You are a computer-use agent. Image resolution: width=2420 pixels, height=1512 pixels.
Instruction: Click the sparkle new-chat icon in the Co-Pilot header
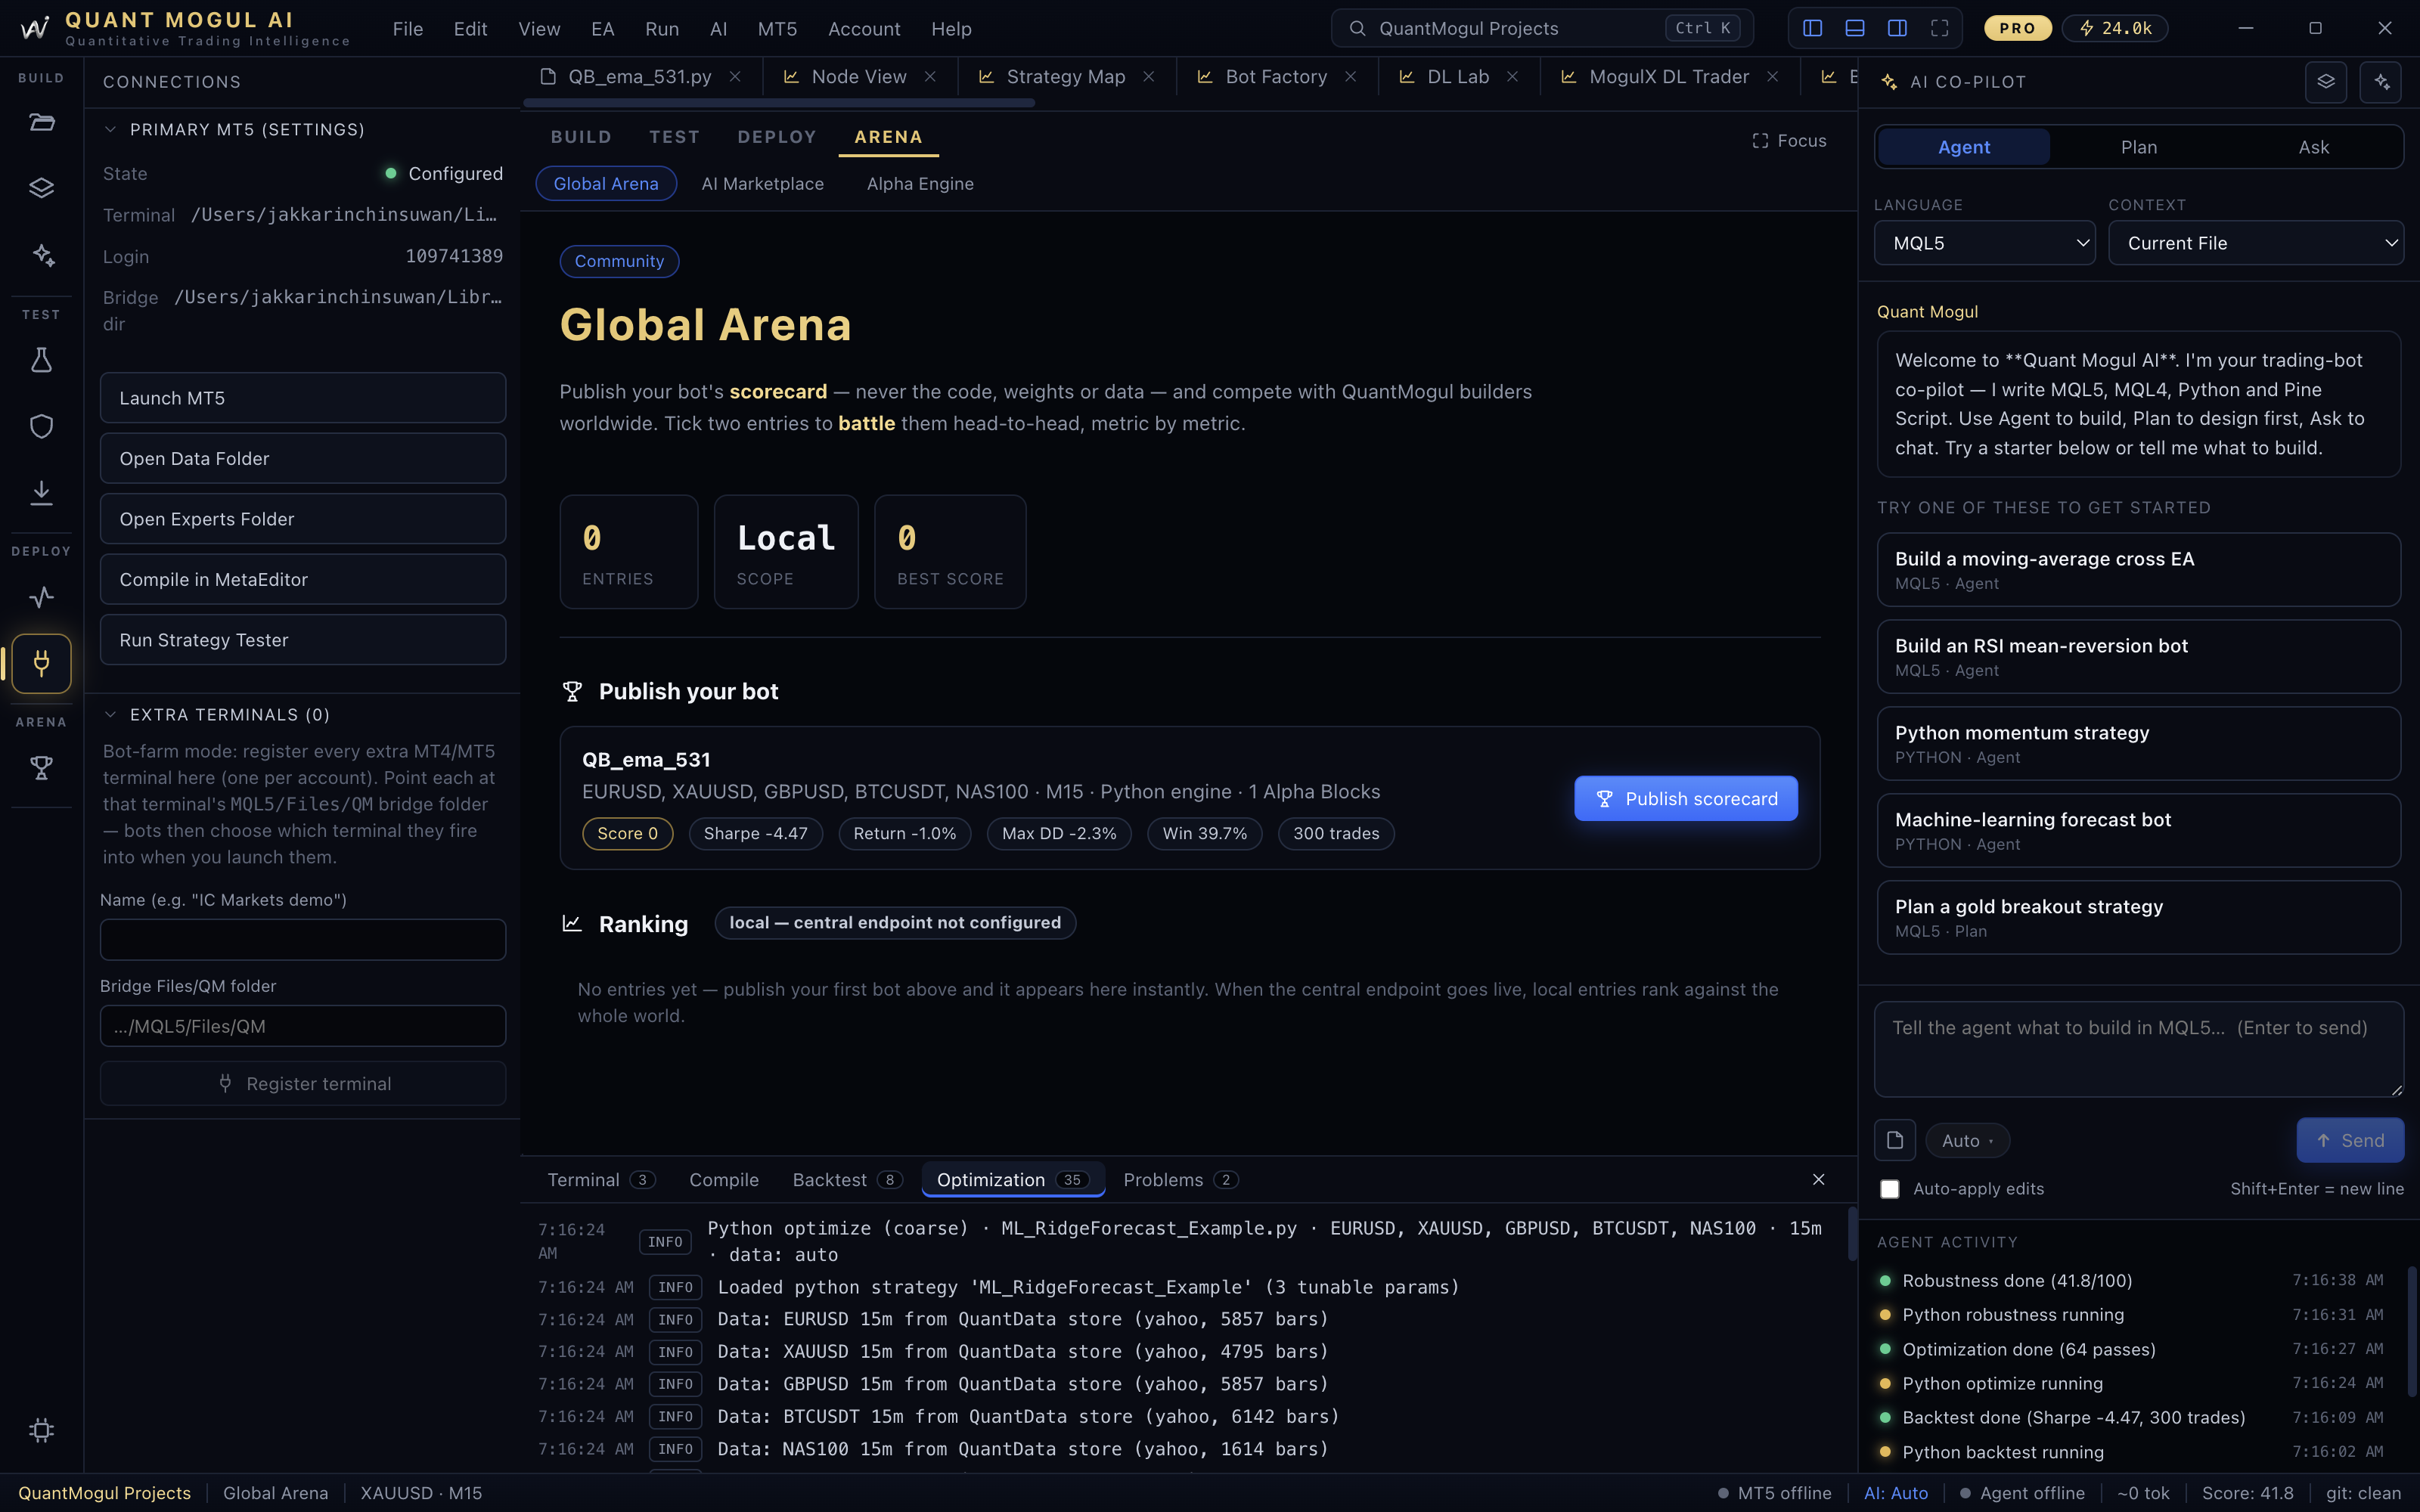click(x=2380, y=82)
